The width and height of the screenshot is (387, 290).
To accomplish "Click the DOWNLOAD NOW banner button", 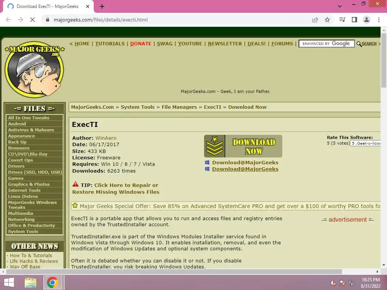I will click(x=243, y=146).
